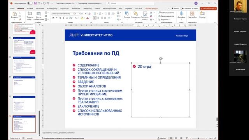Click Замена шрифтов

(166, 16)
